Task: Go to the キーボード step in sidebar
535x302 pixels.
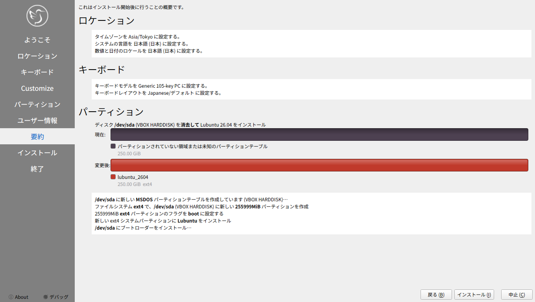Action: click(37, 72)
